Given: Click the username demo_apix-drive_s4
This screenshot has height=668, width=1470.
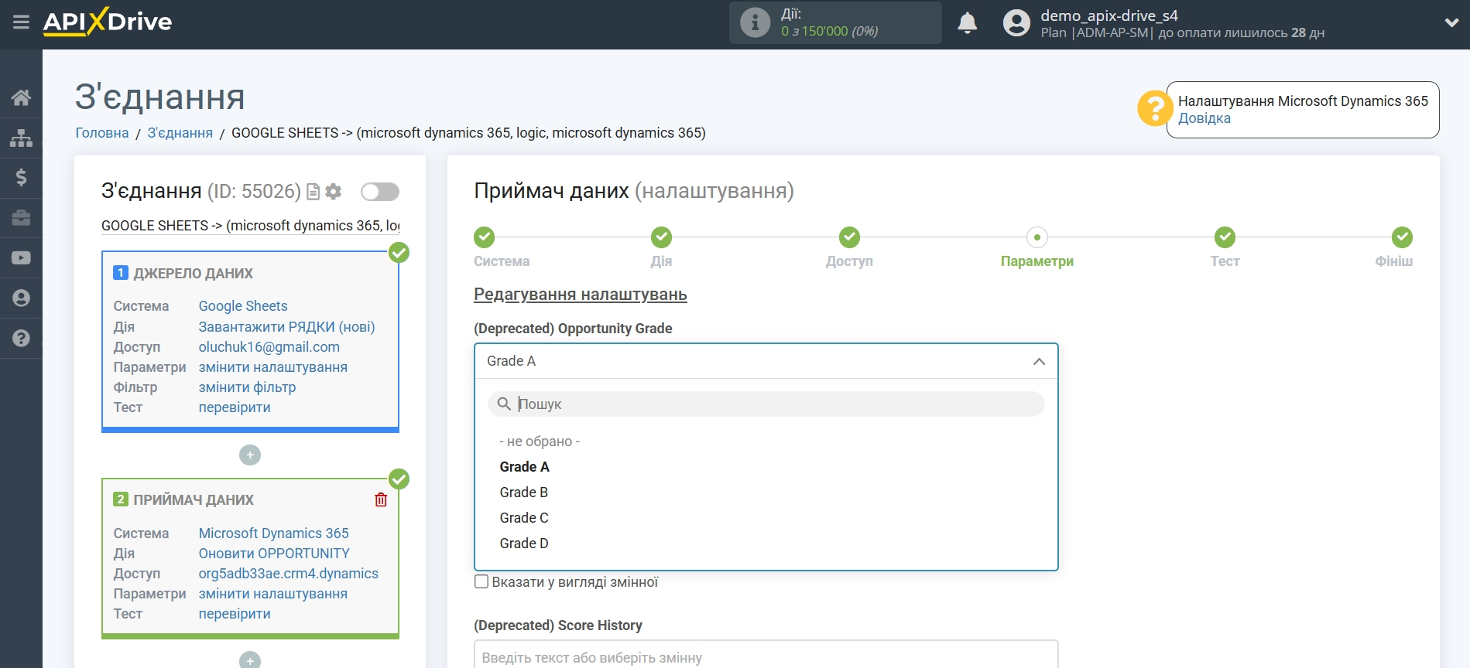Looking at the screenshot, I should (1109, 15).
